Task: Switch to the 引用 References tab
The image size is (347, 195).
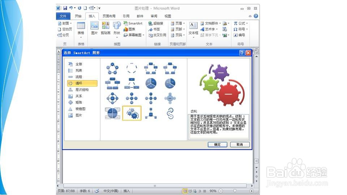Action: [126, 16]
